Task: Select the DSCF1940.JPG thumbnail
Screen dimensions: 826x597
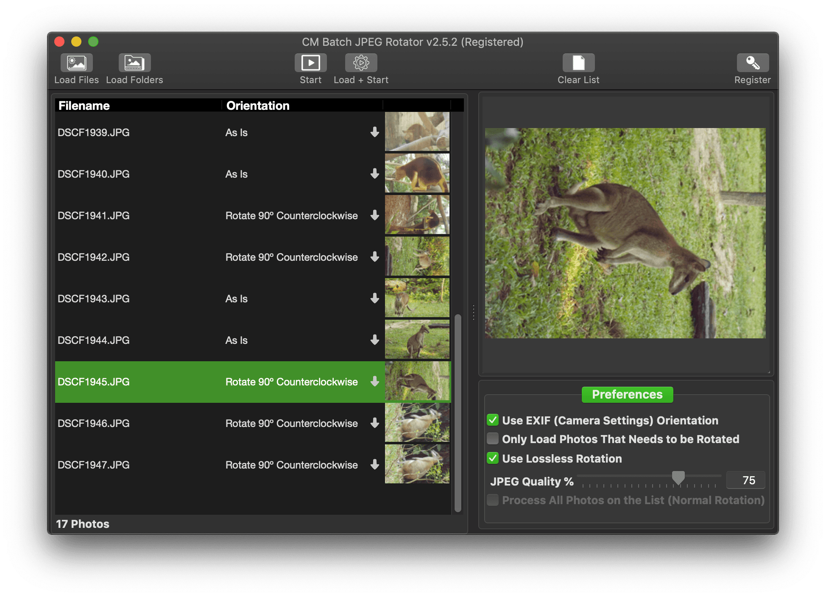Action: pos(417,173)
